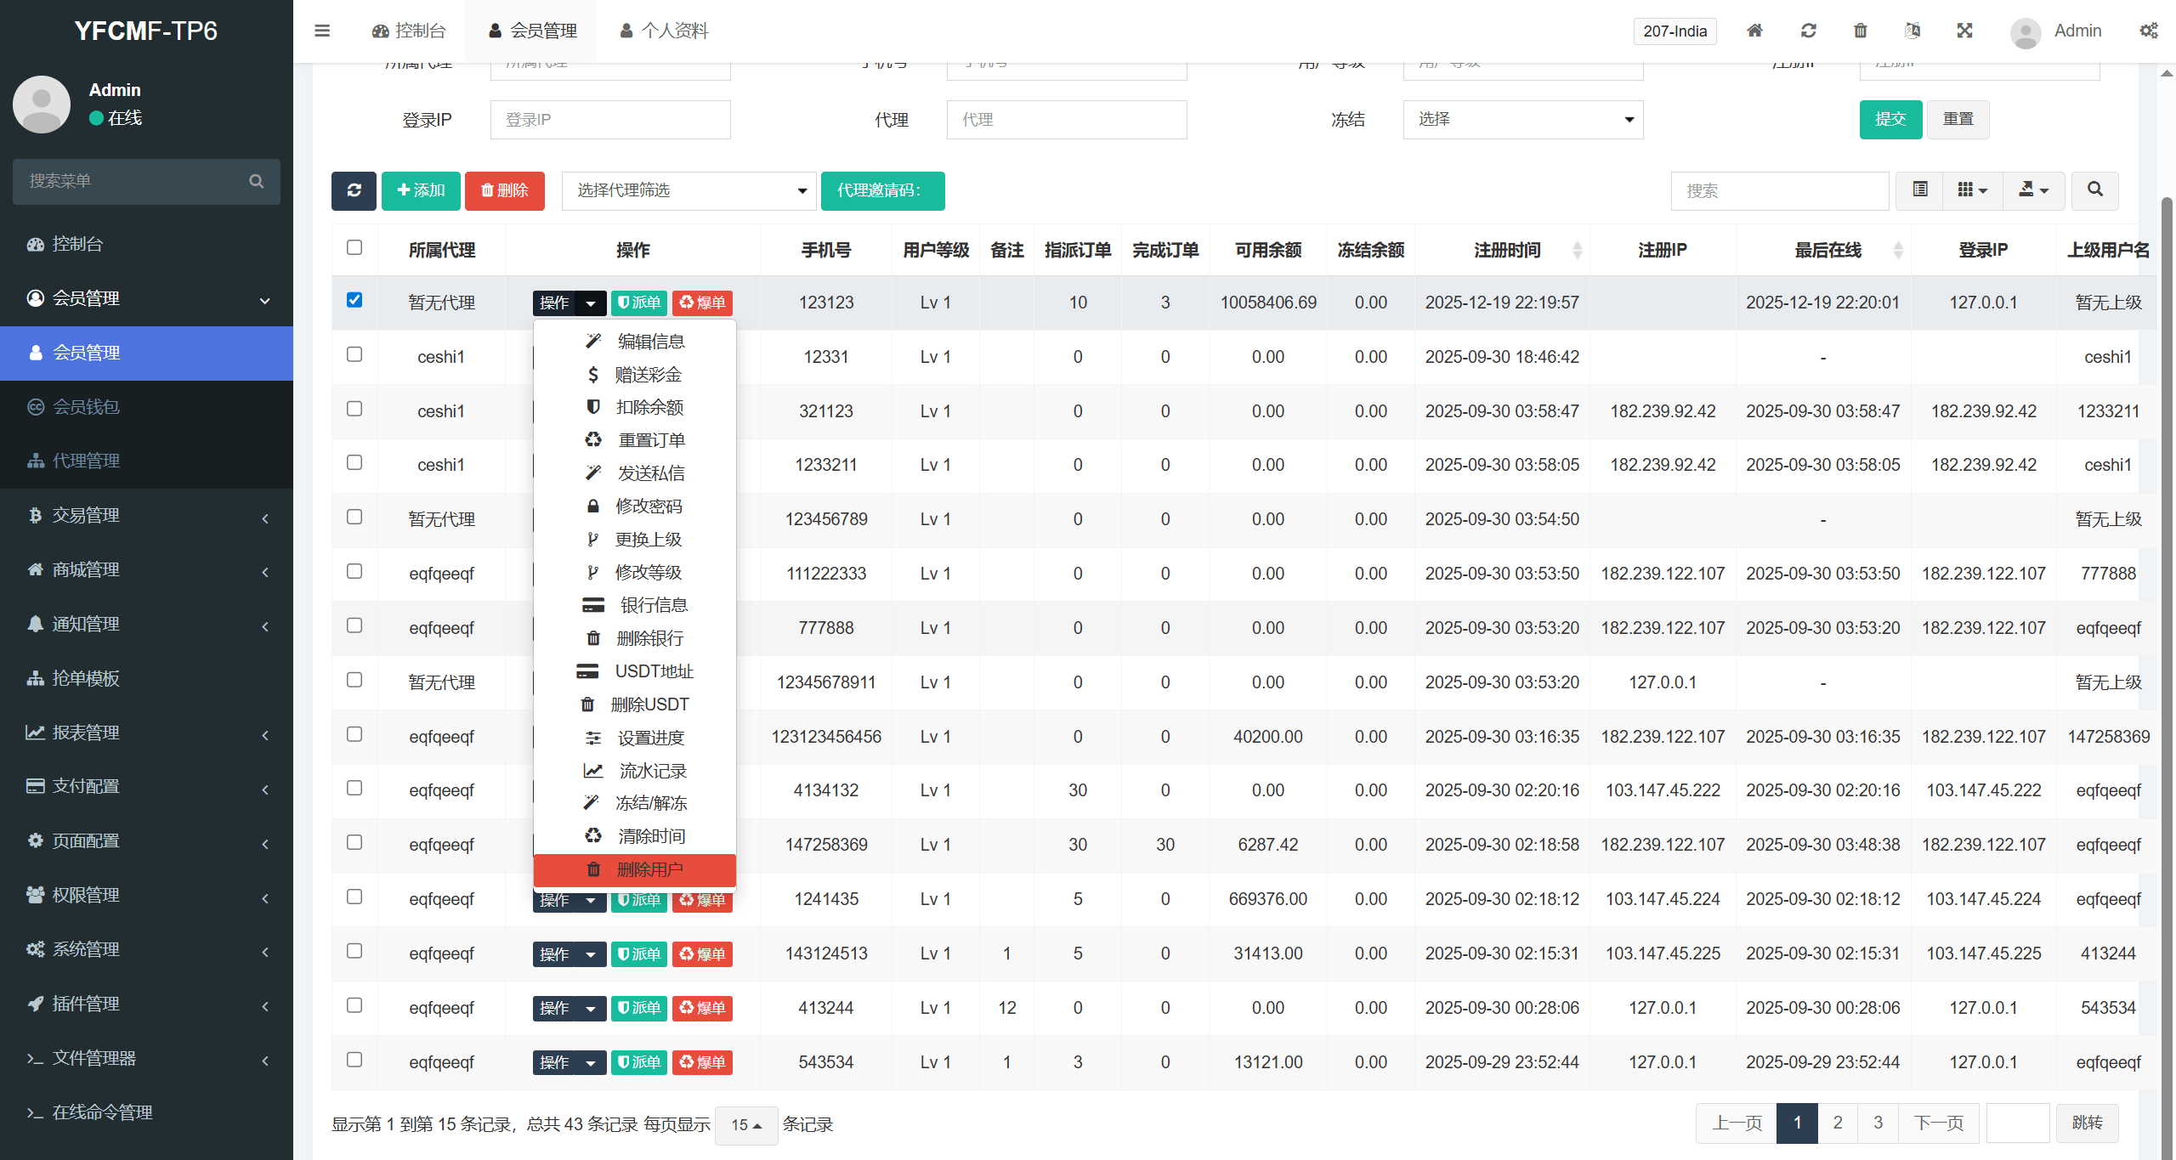The height and width of the screenshot is (1160, 2176).
Task: Go to pagination page 2
Action: point(1837,1123)
